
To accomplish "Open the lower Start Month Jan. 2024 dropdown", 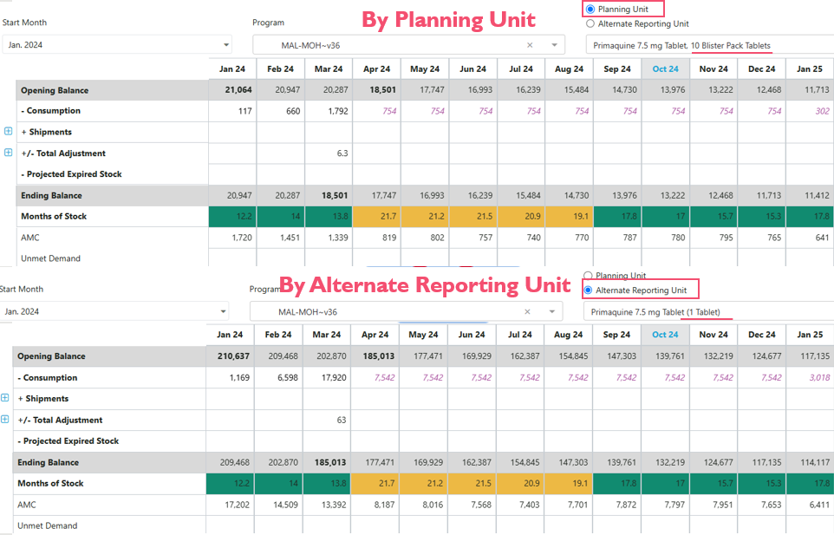I will point(114,311).
